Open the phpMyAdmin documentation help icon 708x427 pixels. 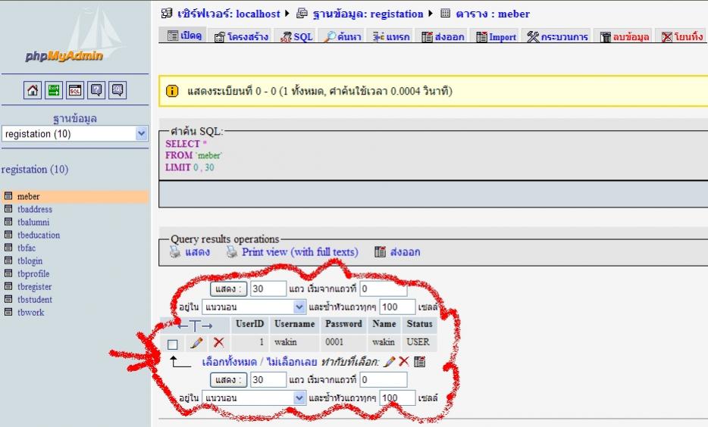click(96, 90)
